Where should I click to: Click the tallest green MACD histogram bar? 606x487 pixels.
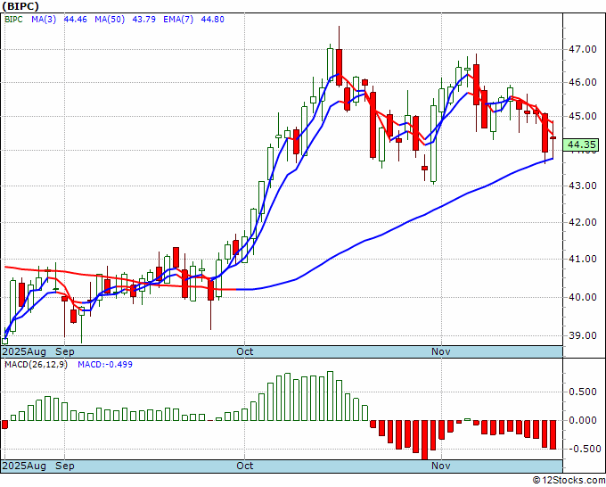click(330, 396)
